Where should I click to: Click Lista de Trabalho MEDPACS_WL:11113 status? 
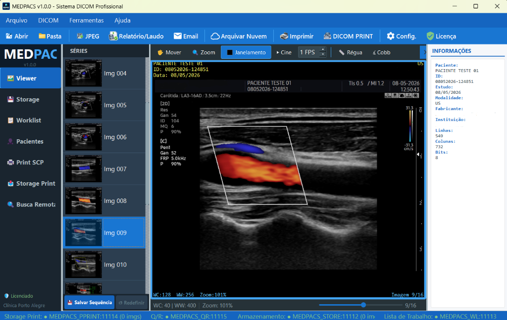point(440,317)
